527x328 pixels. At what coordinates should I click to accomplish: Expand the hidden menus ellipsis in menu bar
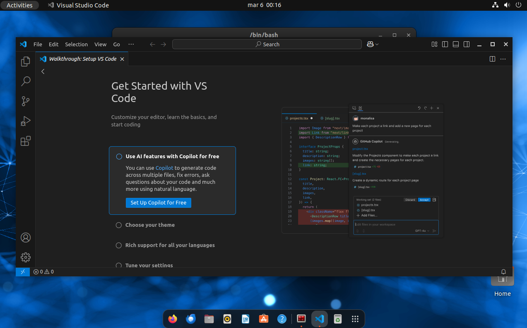(x=131, y=44)
